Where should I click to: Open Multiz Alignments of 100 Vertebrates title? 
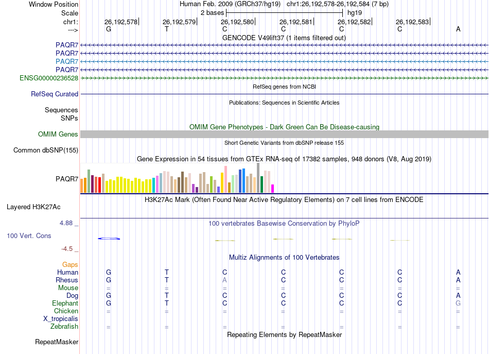click(284, 258)
